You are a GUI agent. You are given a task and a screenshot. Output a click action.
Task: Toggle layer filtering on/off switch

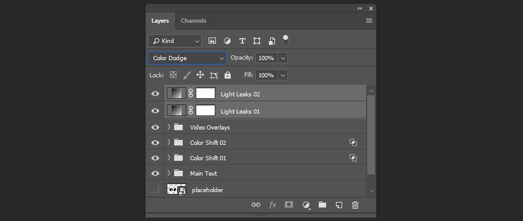tap(285, 41)
